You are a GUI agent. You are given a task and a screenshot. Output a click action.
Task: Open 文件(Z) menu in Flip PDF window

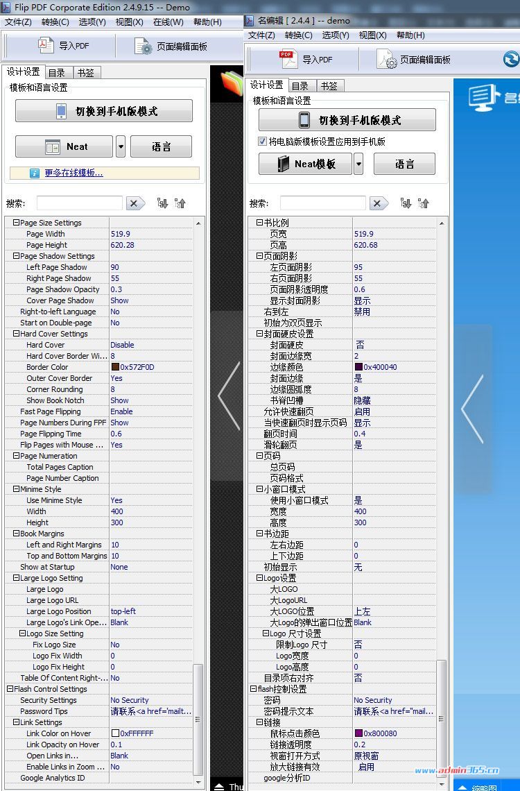[18, 22]
